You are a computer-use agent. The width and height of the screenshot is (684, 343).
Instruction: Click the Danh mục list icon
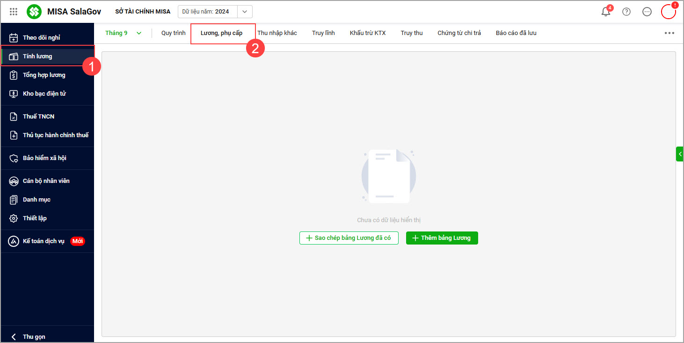click(x=14, y=199)
